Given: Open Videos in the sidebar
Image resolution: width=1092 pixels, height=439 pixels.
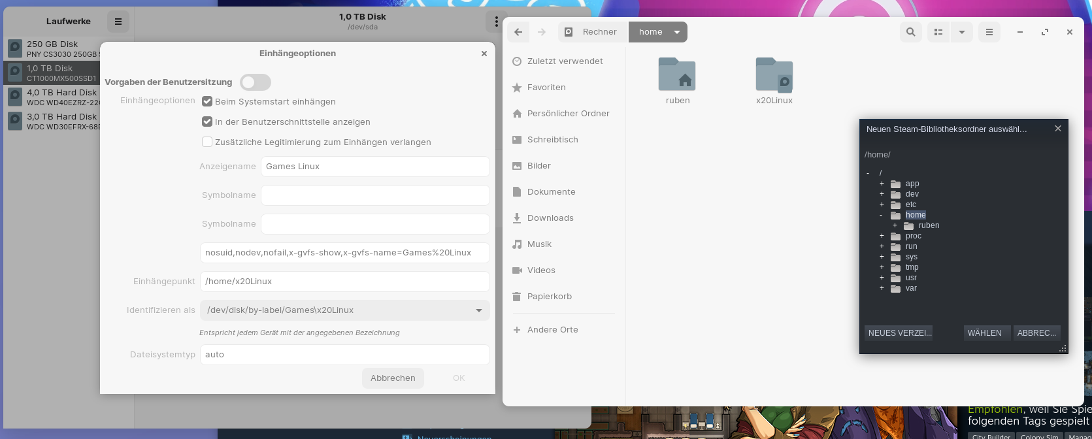Looking at the screenshot, I should point(564,270).
